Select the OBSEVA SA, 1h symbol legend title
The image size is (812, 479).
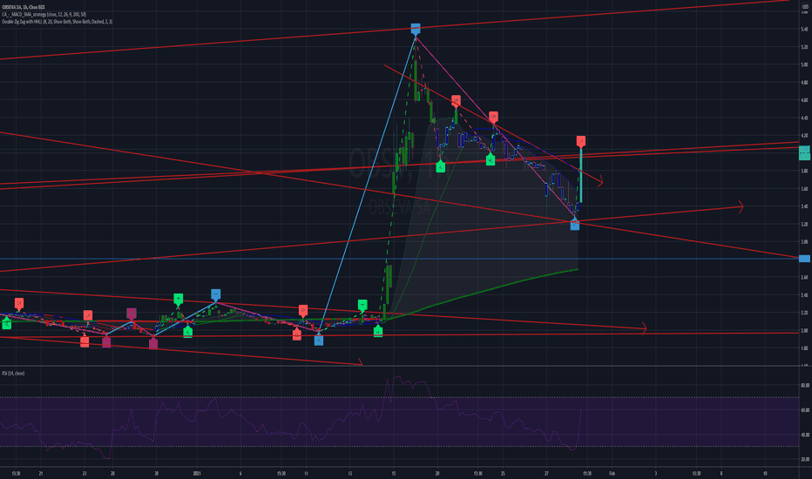coord(24,7)
